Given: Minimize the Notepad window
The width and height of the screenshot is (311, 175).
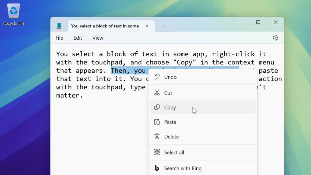Looking at the screenshot, I should point(241,22).
